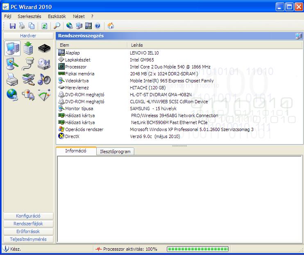Click the Print toolbar icon

[22, 26]
